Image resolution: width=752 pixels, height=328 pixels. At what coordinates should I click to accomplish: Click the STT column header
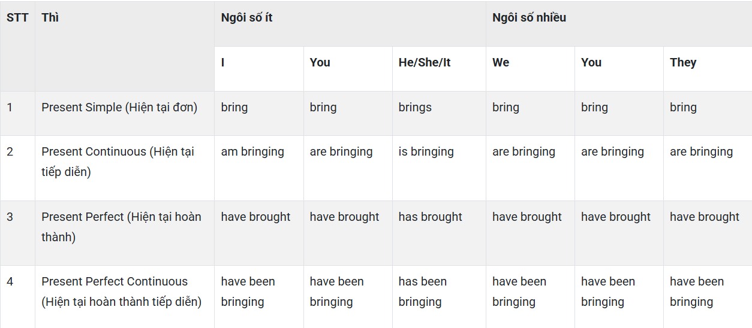(17, 17)
